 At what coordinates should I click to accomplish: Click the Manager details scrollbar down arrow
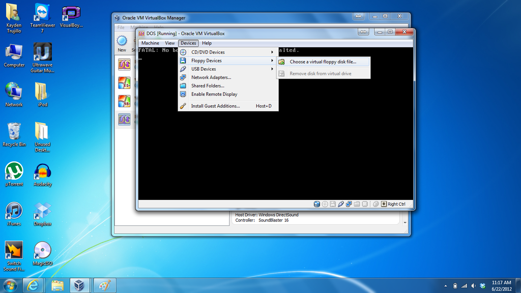pos(405,223)
